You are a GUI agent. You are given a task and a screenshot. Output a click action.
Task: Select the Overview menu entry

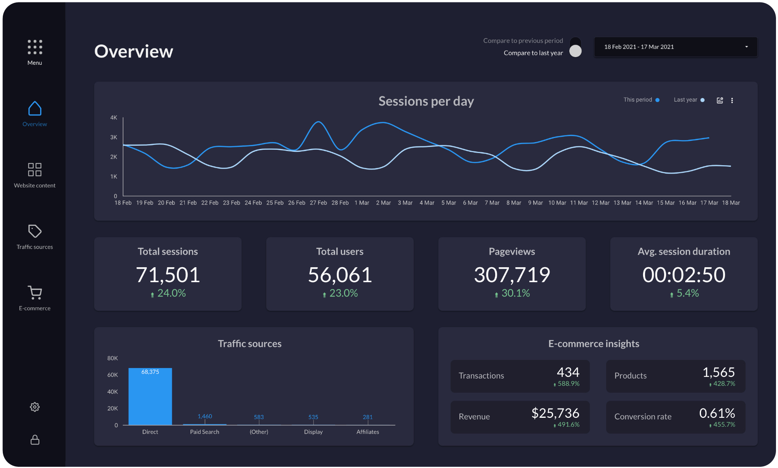[x=35, y=124]
